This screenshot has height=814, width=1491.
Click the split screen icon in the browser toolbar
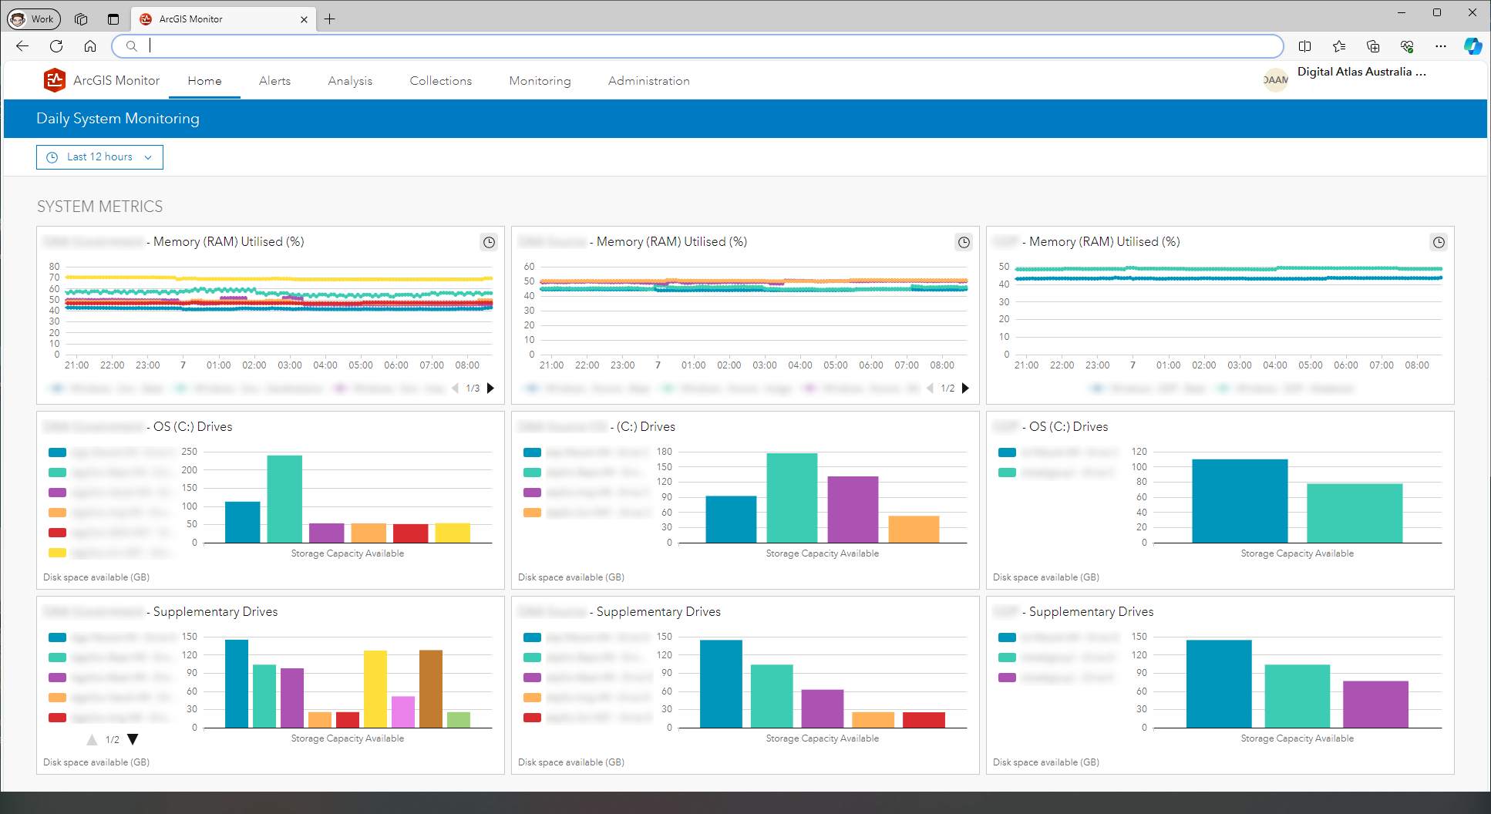pyautogui.click(x=1305, y=46)
